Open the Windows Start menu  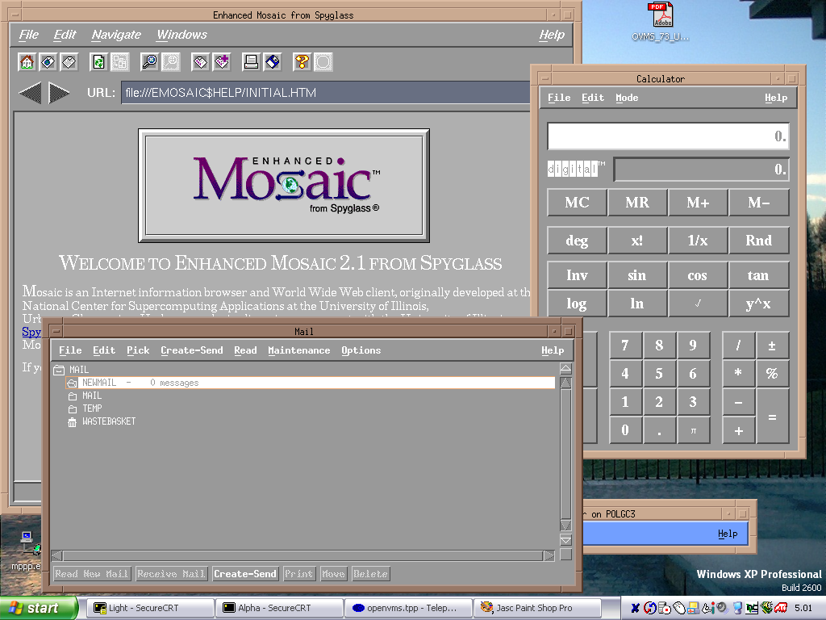pyautogui.click(x=39, y=608)
